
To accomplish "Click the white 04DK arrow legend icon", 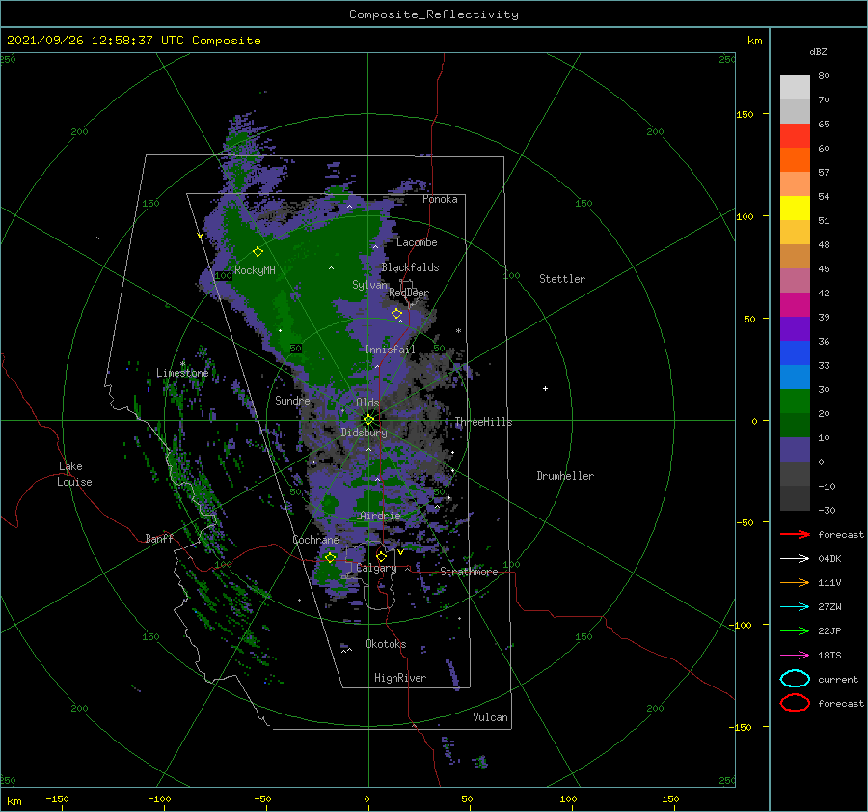I will (x=795, y=558).
